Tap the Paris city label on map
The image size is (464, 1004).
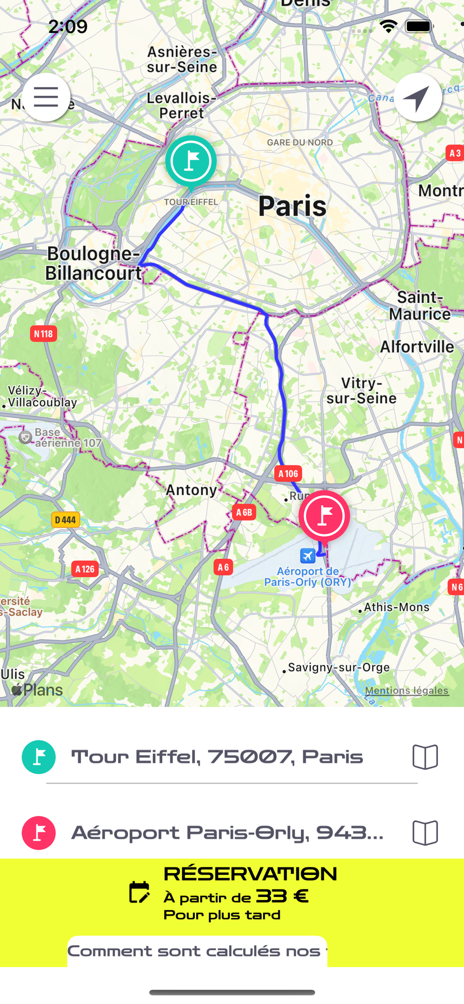[292, 206]
